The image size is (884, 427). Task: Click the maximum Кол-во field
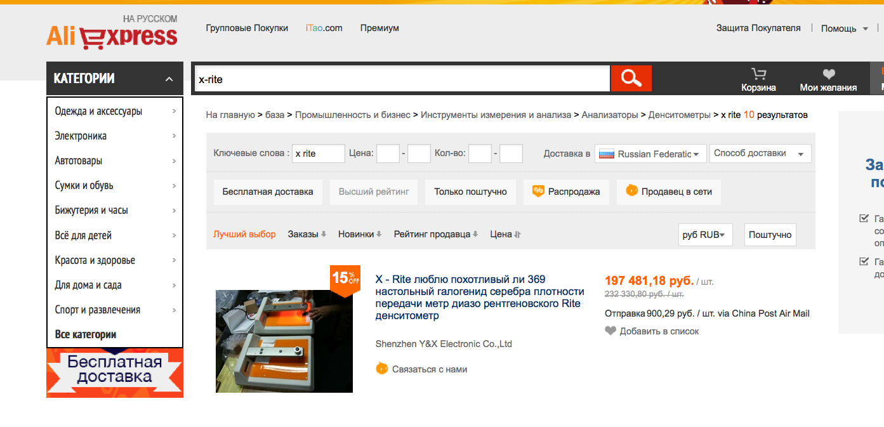click(511, 154)
